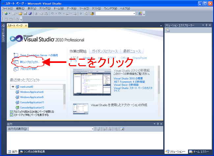This screenshot has height=156, width=214.
Task: Click the pin icon beside wankuma48
Action: tap(13, 87)
